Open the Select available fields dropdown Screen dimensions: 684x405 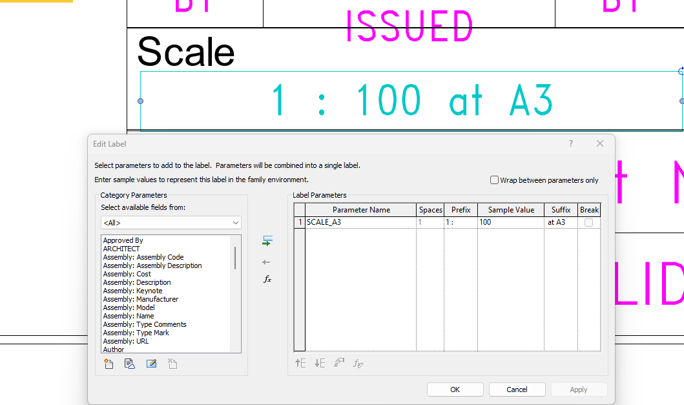click(171, 223)
